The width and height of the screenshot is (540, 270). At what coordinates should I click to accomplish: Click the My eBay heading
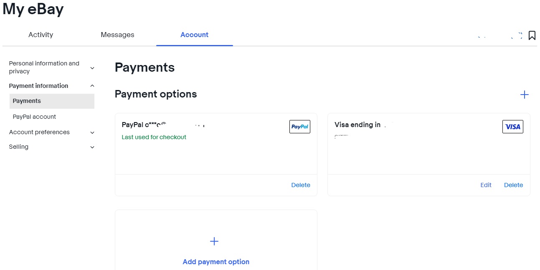[33, 9]
